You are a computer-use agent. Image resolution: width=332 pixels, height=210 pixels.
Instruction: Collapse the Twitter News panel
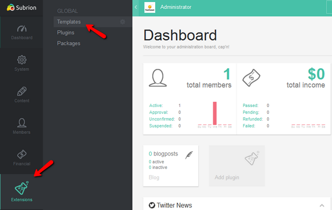click(322, 205)
